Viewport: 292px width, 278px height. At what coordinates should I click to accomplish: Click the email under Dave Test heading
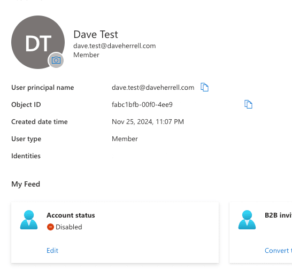[x=114, y=46]
